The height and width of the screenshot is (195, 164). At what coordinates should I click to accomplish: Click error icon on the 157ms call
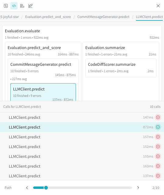click(158, 137)
